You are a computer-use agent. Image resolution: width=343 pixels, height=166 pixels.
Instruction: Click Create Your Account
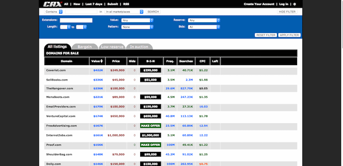click(x=259, y=4)
